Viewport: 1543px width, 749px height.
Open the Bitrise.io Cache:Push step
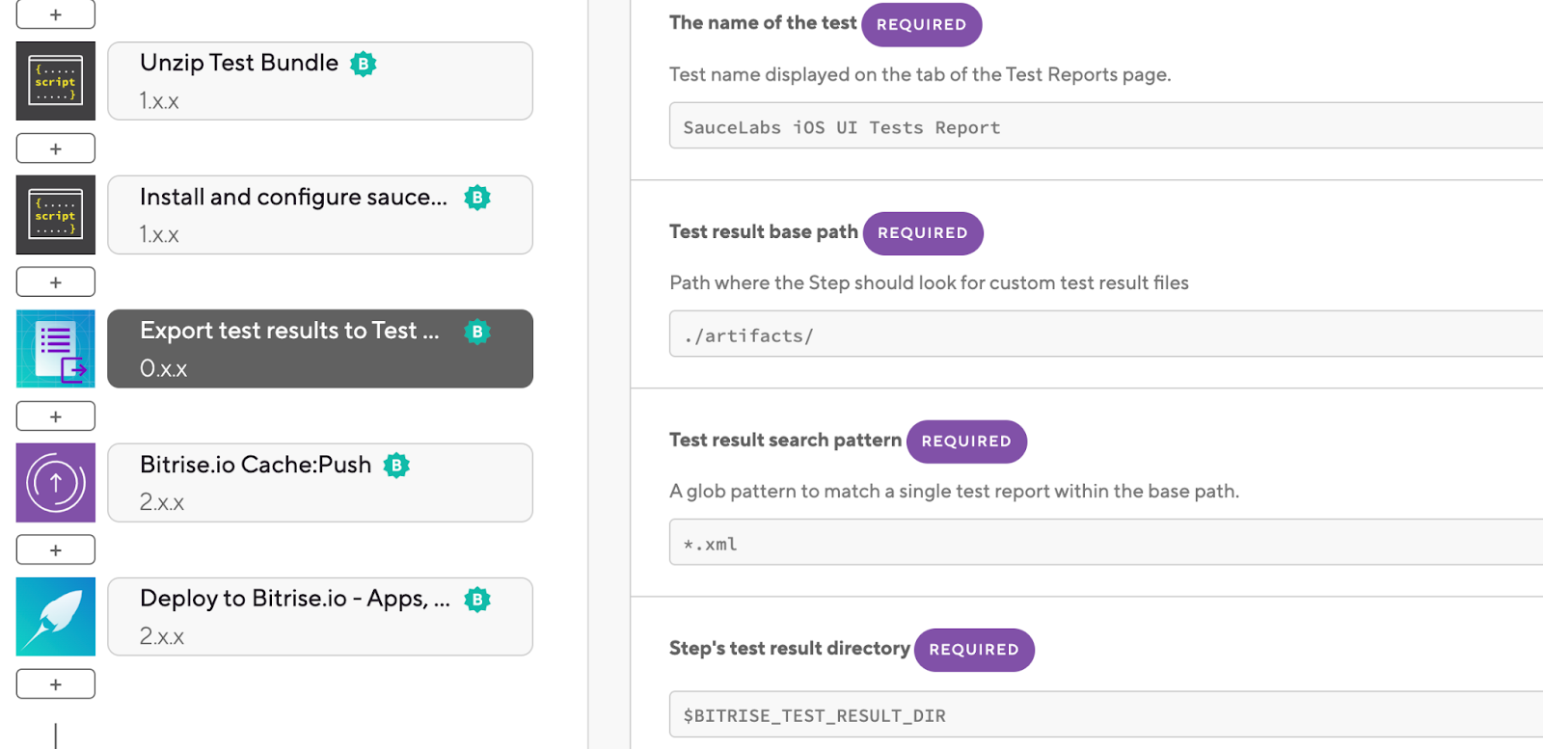pyautogui.click(x=319, y=483)
